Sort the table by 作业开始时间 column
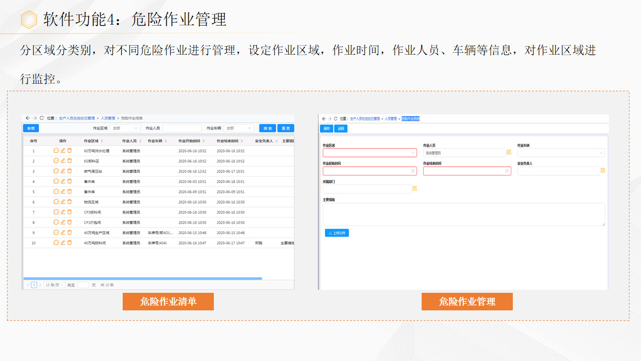Viewport: 641px width, 361px height. (202, 141)
